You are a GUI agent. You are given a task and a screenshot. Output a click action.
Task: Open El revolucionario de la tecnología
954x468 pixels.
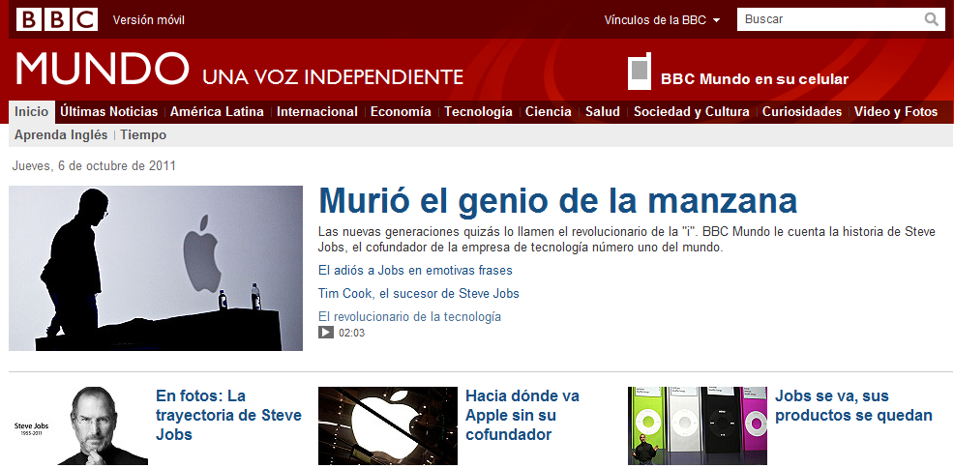click(x=409, y=316)
